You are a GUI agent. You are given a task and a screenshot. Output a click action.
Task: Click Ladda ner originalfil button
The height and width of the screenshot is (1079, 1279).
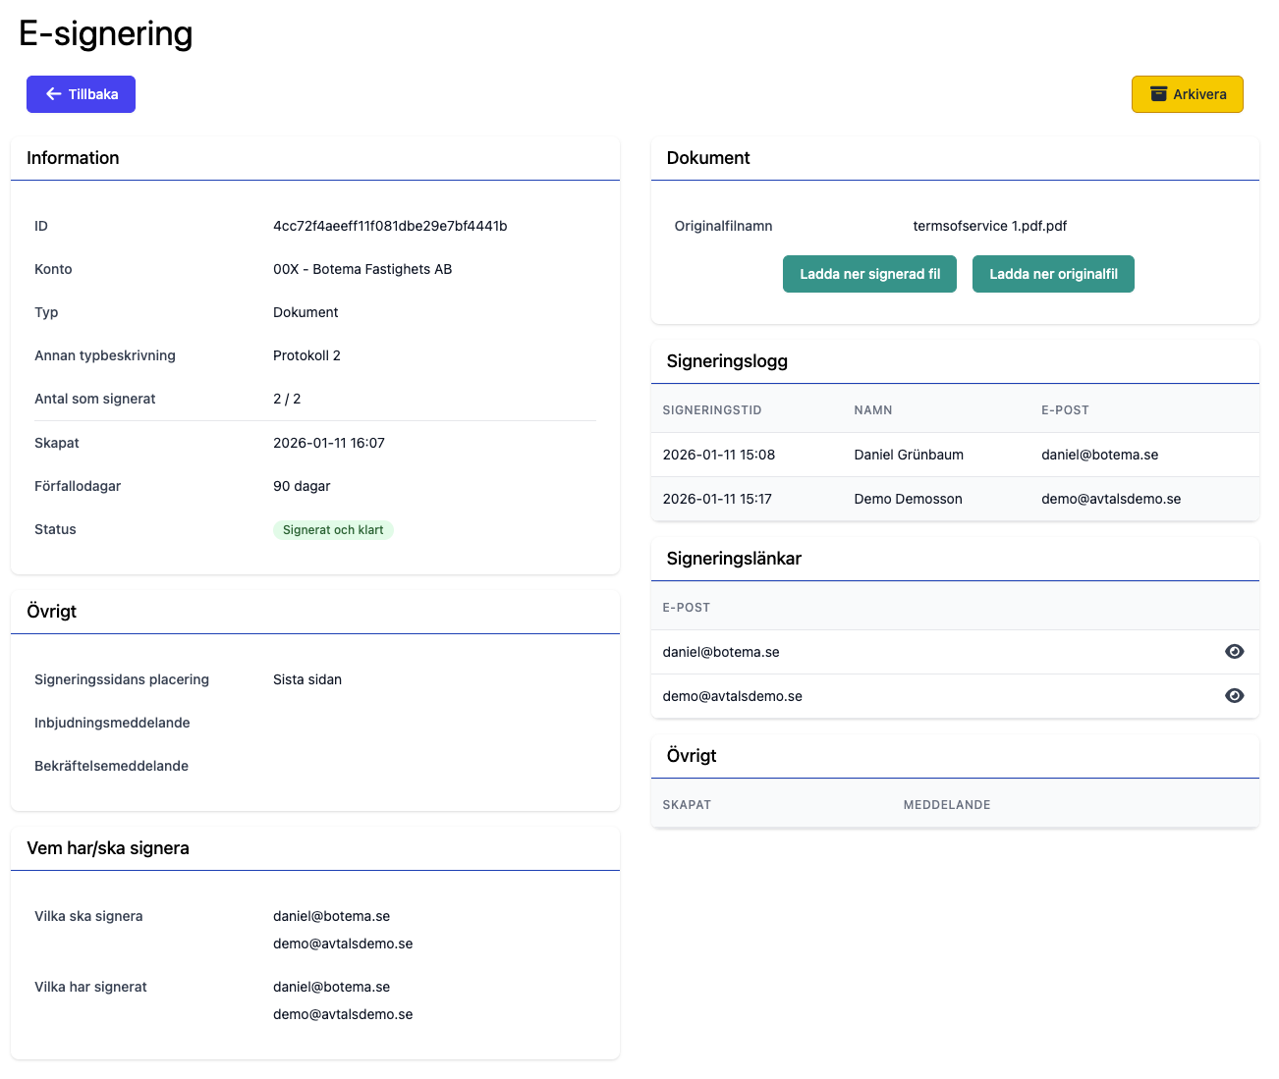click(1053, 274)
